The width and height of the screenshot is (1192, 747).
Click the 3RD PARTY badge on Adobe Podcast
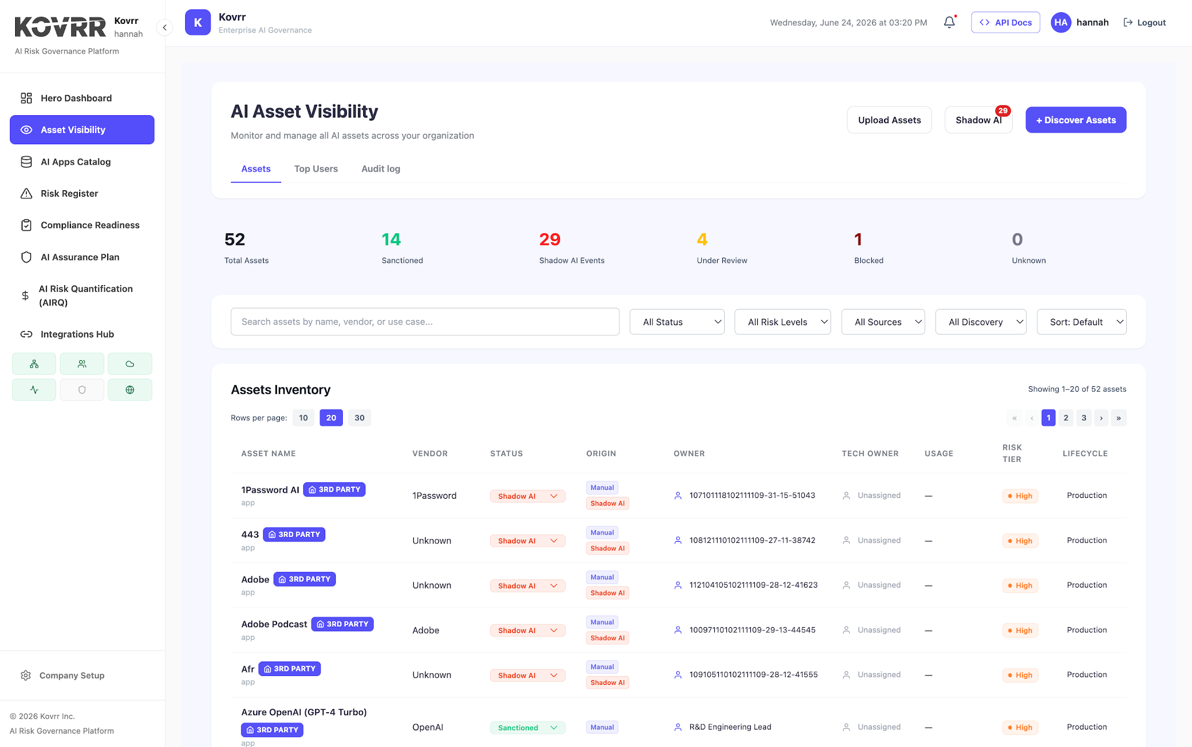tap(342, 624)
